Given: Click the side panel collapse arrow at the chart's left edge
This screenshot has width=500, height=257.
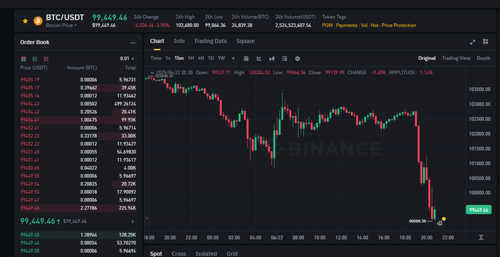Looking at the screenshot, I should (x=147, y=219).
